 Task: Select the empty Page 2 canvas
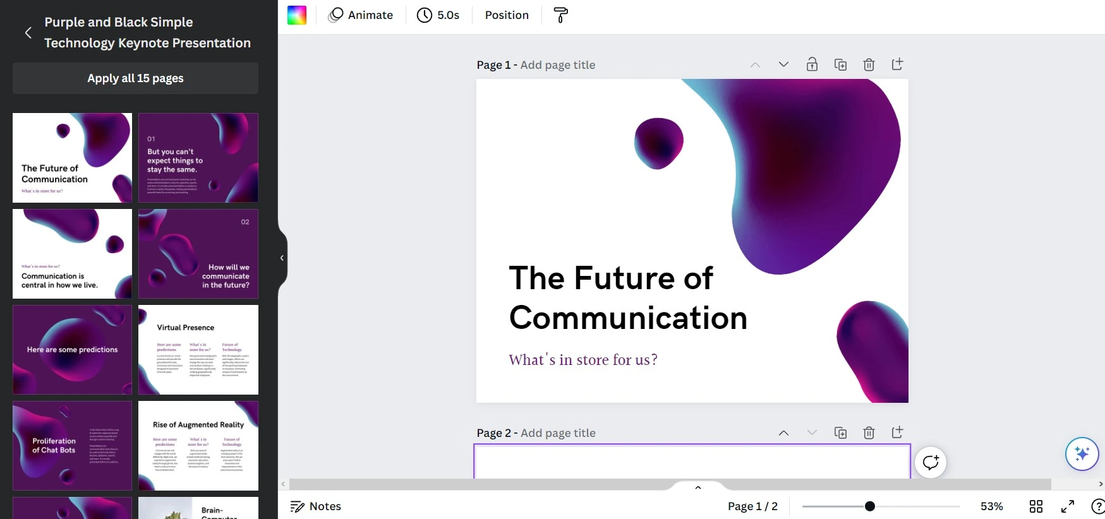[x=692, y=462]
